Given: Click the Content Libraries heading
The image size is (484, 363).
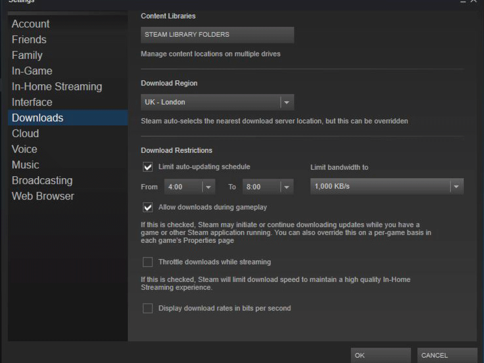Looking at the screenshot, I should coord(168,16).
